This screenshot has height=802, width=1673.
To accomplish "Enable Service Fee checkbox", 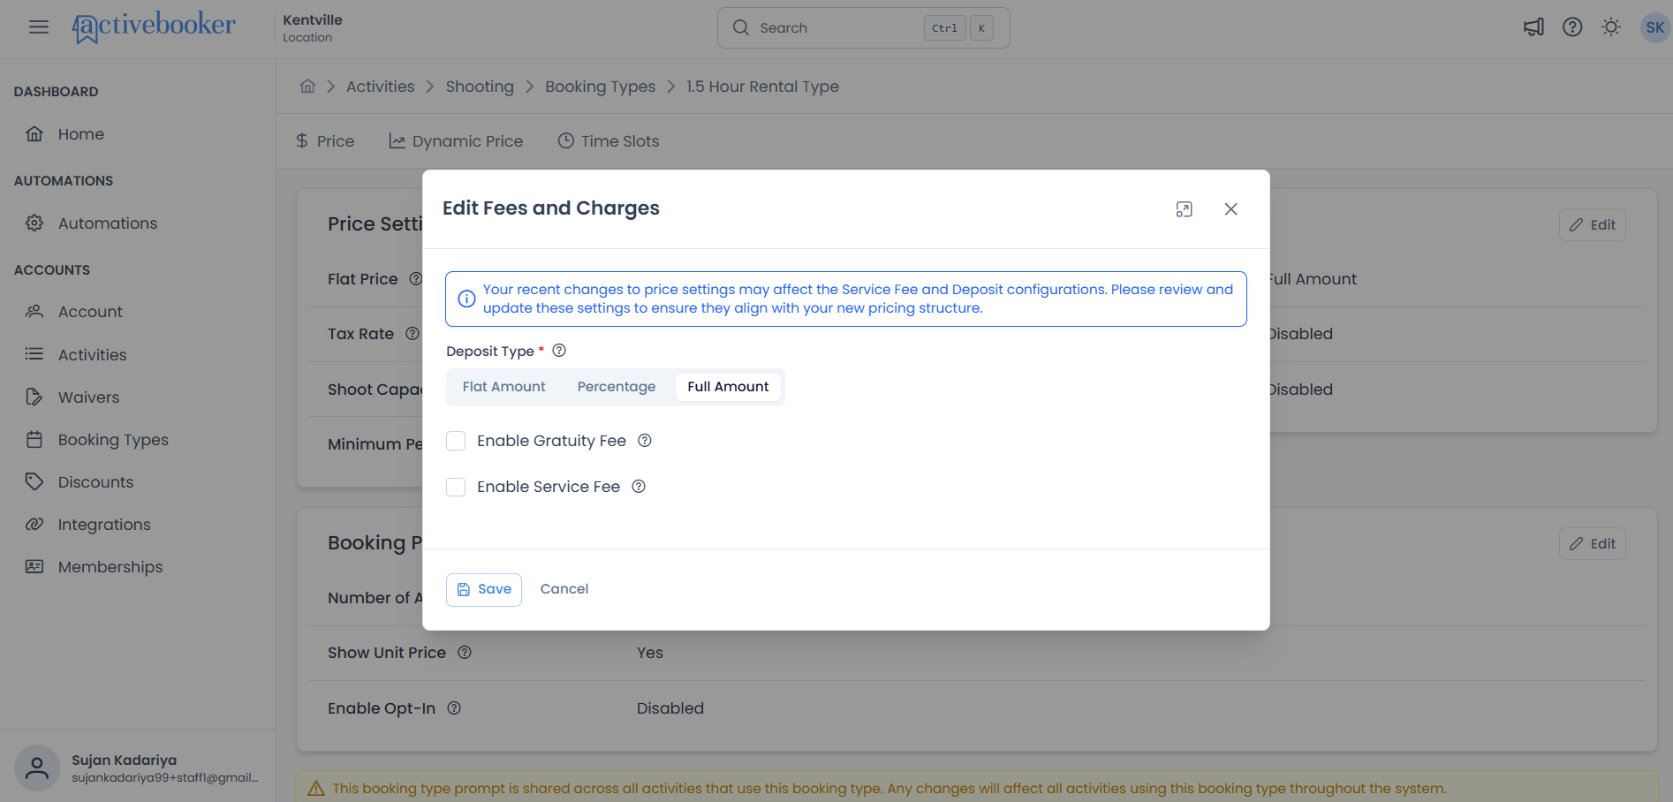I will [x=456, y=487].
